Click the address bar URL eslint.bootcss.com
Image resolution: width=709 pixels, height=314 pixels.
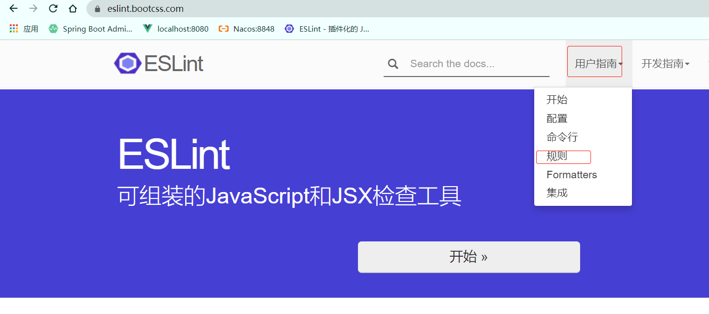pos(146,9)
